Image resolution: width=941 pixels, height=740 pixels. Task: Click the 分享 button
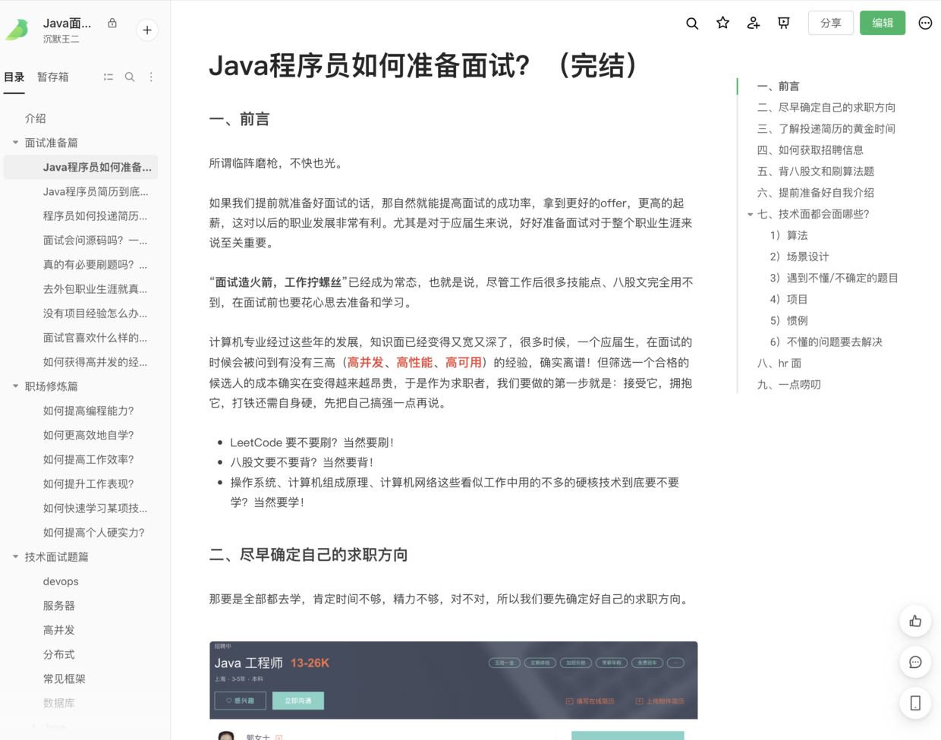pos(830,24)
